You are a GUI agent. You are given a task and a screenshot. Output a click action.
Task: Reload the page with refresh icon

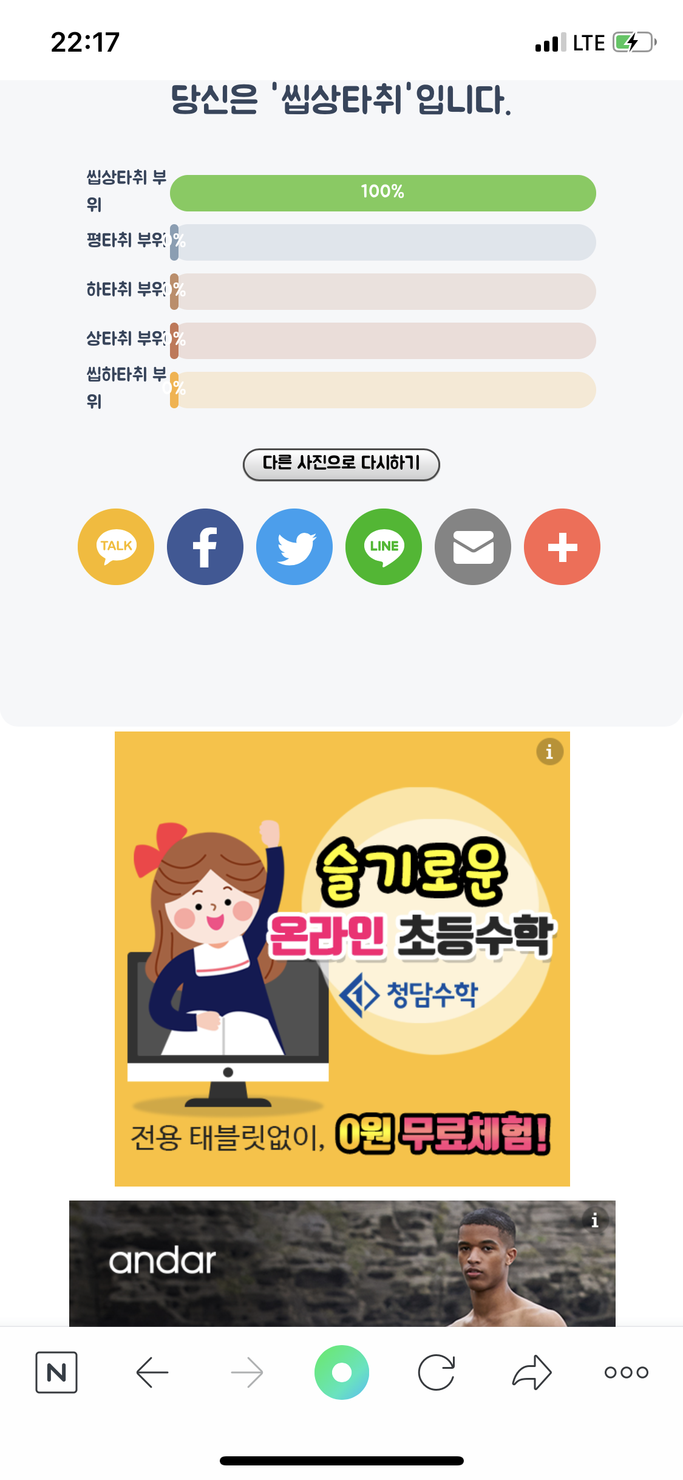(437, 1372)
